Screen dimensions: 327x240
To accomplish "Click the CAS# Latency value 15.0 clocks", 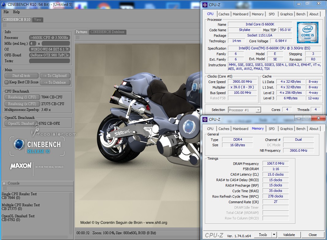I will 275,174.
